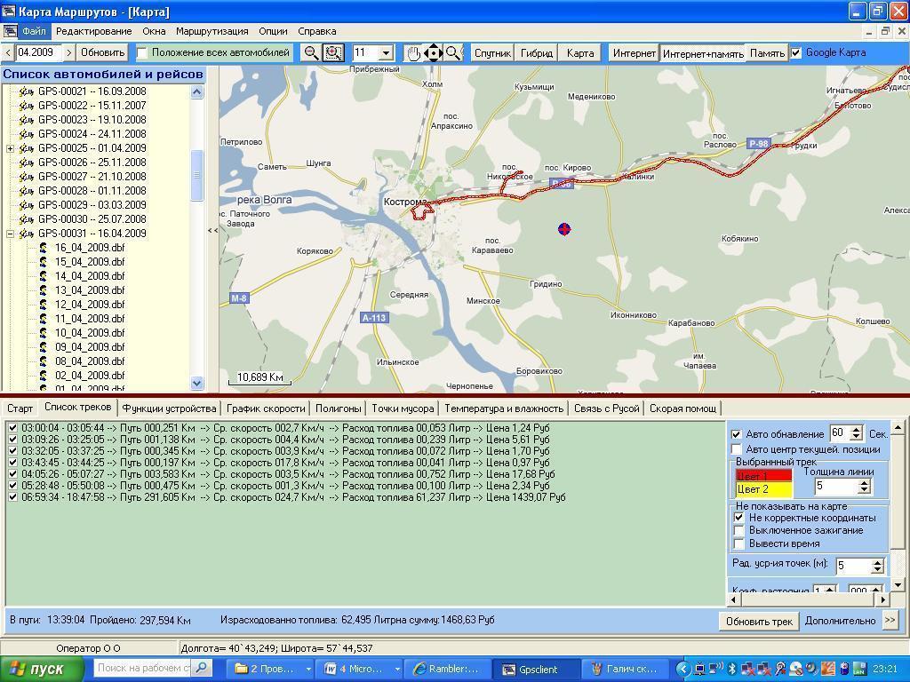Open the zoom level 11 dropdown
The width and height of the screenshot is (910, 682).
(386, 52)
